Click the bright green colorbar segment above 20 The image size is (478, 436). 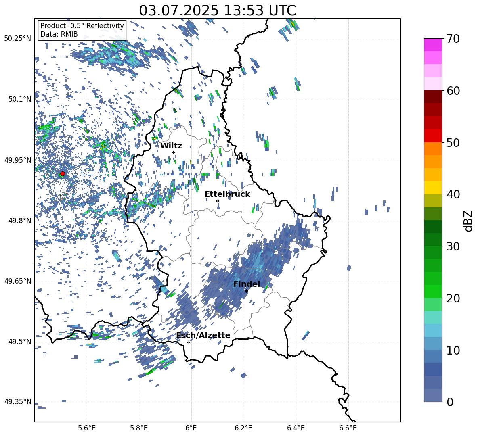pyautogui.click(x=433, y=291)
